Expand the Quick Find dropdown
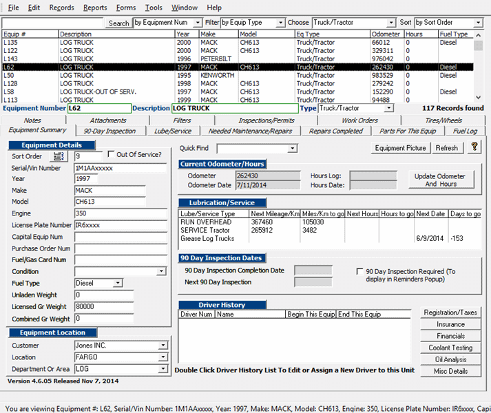The image size is (491, 413). [293, 148]
